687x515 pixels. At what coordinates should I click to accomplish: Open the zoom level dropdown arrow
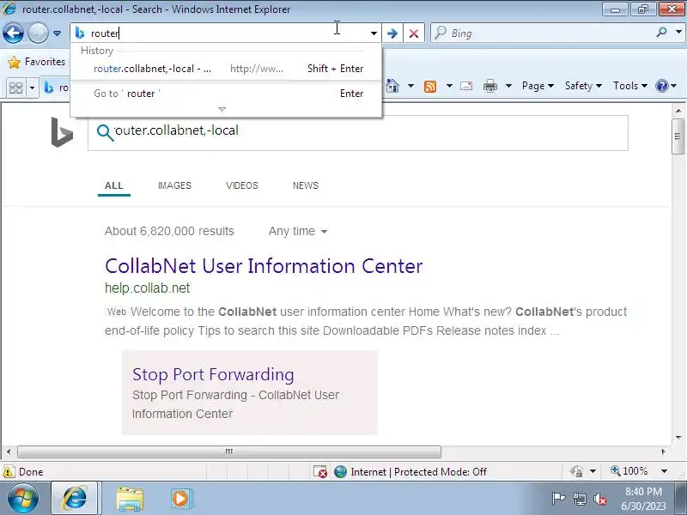pos(664,471)
